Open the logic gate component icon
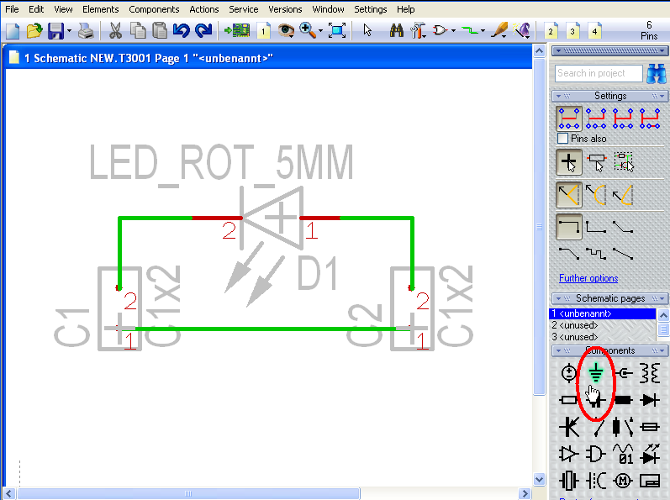Viewport: 670px width, 500px height. click(x=440, y=31)
